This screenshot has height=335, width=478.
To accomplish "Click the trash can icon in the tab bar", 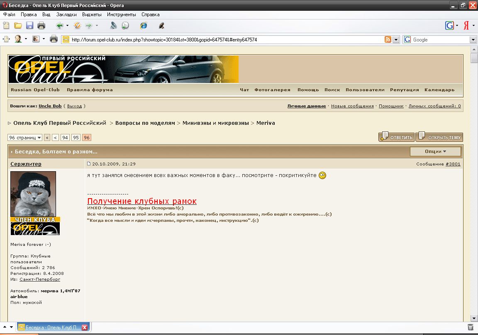I will [471, 327].
